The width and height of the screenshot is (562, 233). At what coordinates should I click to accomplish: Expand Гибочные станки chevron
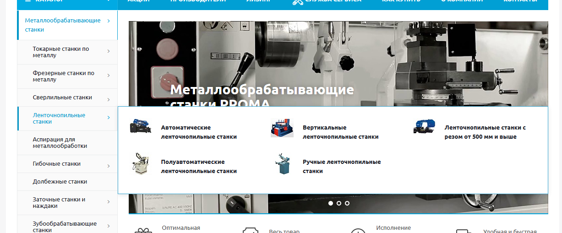click(109, 166)
